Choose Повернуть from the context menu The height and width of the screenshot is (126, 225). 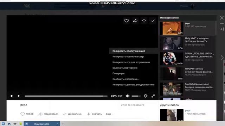[x=118, y=73]
